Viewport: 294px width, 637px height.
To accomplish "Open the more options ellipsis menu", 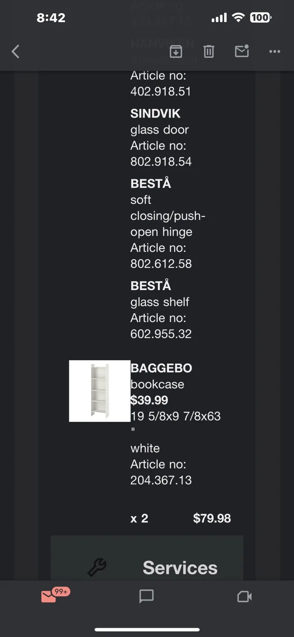I will tap(274, 52).
